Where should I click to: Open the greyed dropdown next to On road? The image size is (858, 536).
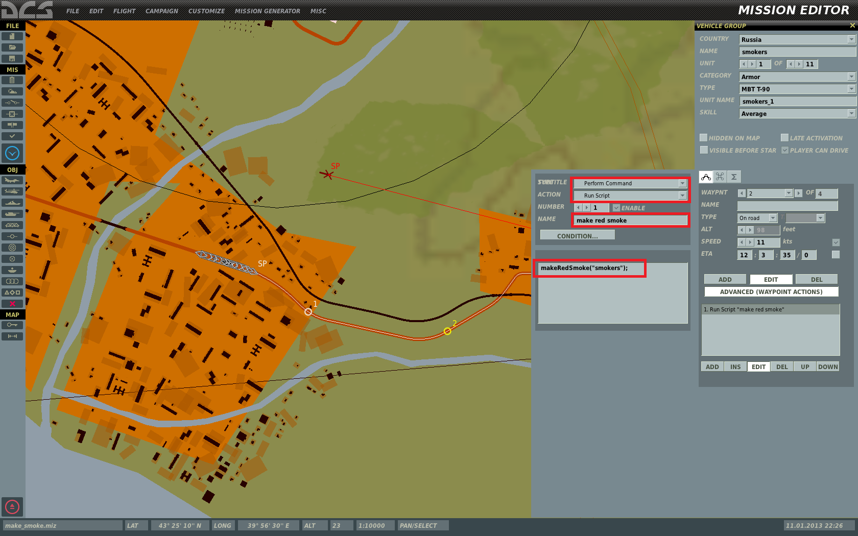click(x=805, y=218)
